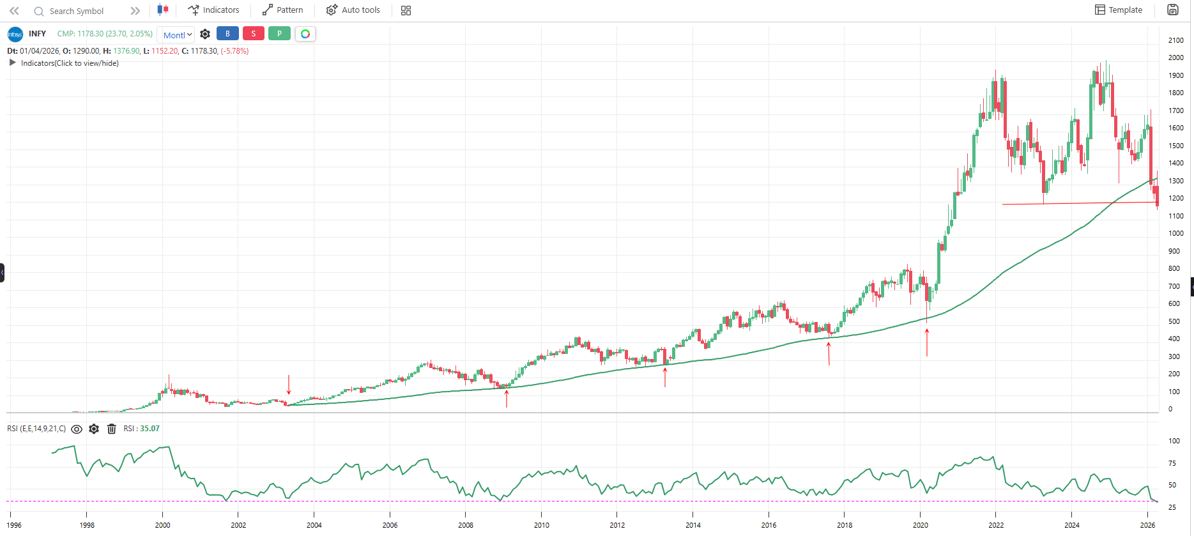Go to previous symbol with double left arrows
This screenshot has height=536, width=1194.
click(14, 11)
